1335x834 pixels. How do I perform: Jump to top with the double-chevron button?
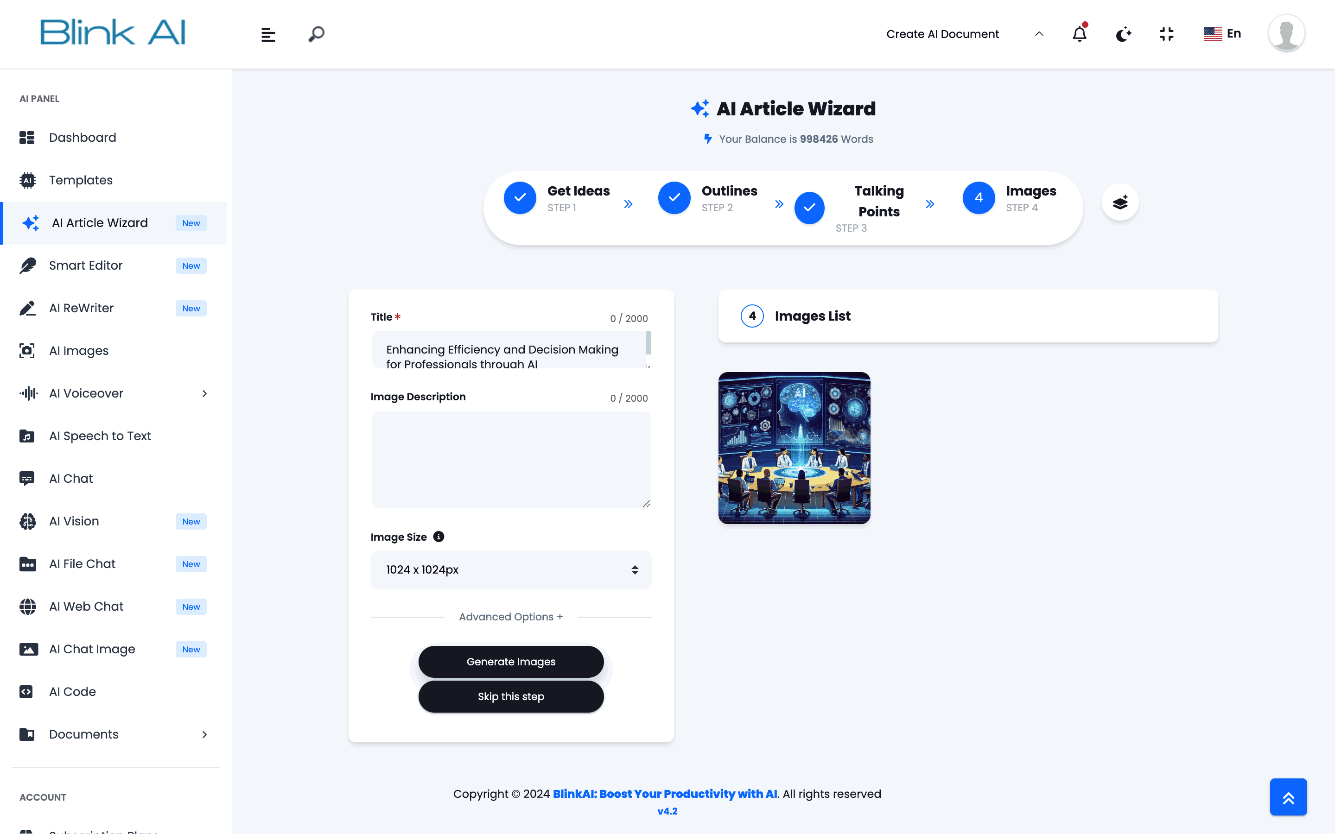(1288, 797)
